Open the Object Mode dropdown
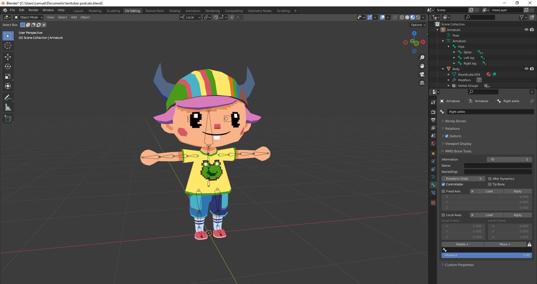The image size is (537, 284). [x=29, y=17]
